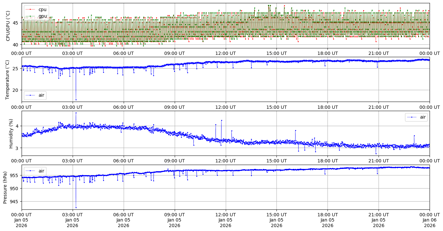Pick the lowest temperature outlier point below 20
The height and width of the screenshot is (231, 443).
click(x=76, y=100)
